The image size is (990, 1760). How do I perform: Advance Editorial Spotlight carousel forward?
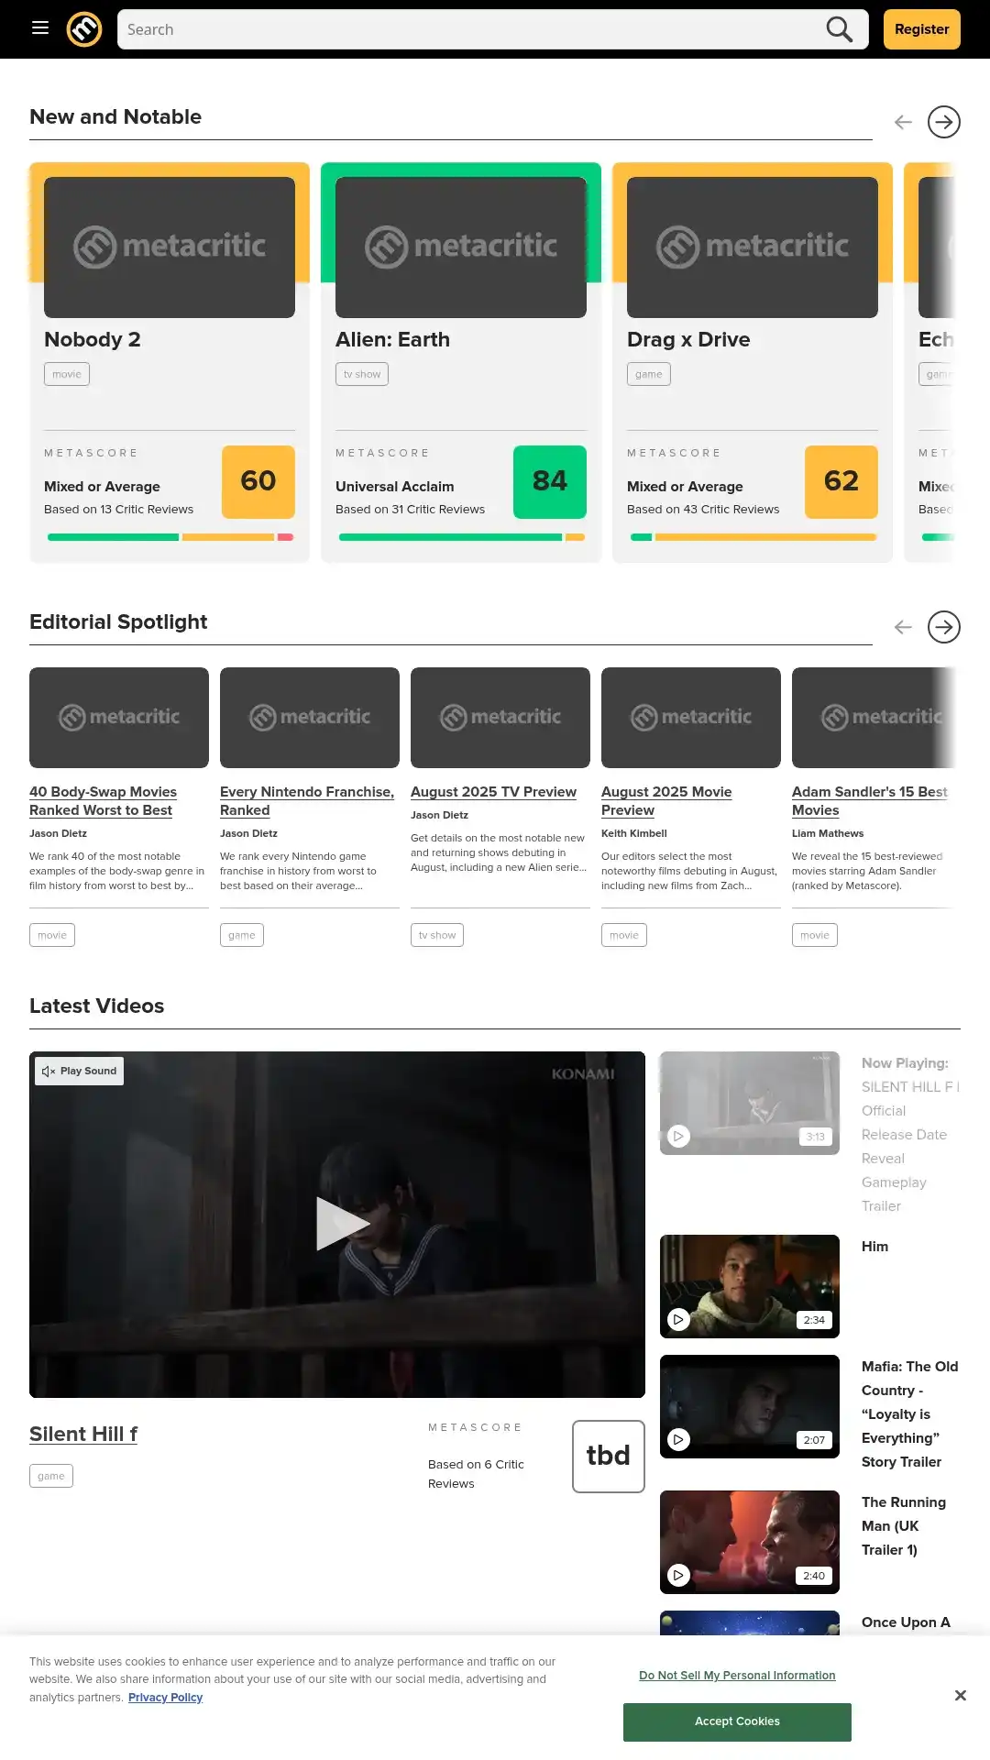coord(943,627)
